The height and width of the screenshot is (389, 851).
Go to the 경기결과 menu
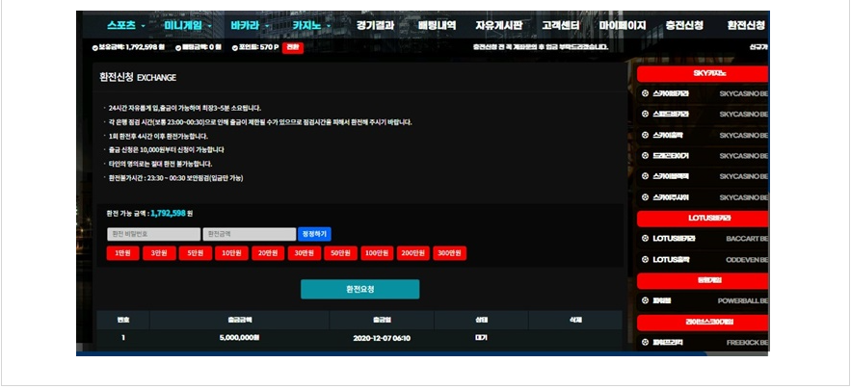375,25
